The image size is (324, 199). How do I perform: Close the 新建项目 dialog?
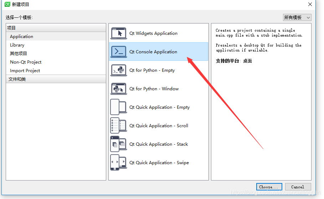pyautogui.click(x=310, y=4)
